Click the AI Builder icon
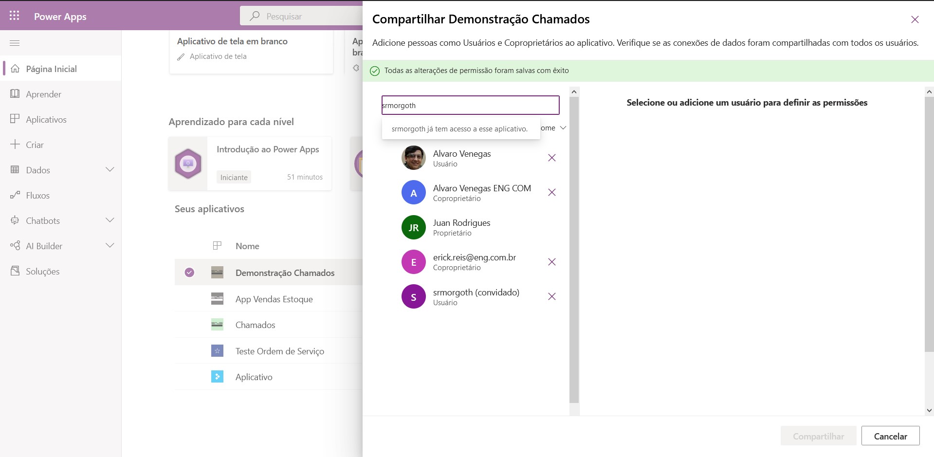The width and height of the screenshot is (934, 457). click(x=15, y=246)
